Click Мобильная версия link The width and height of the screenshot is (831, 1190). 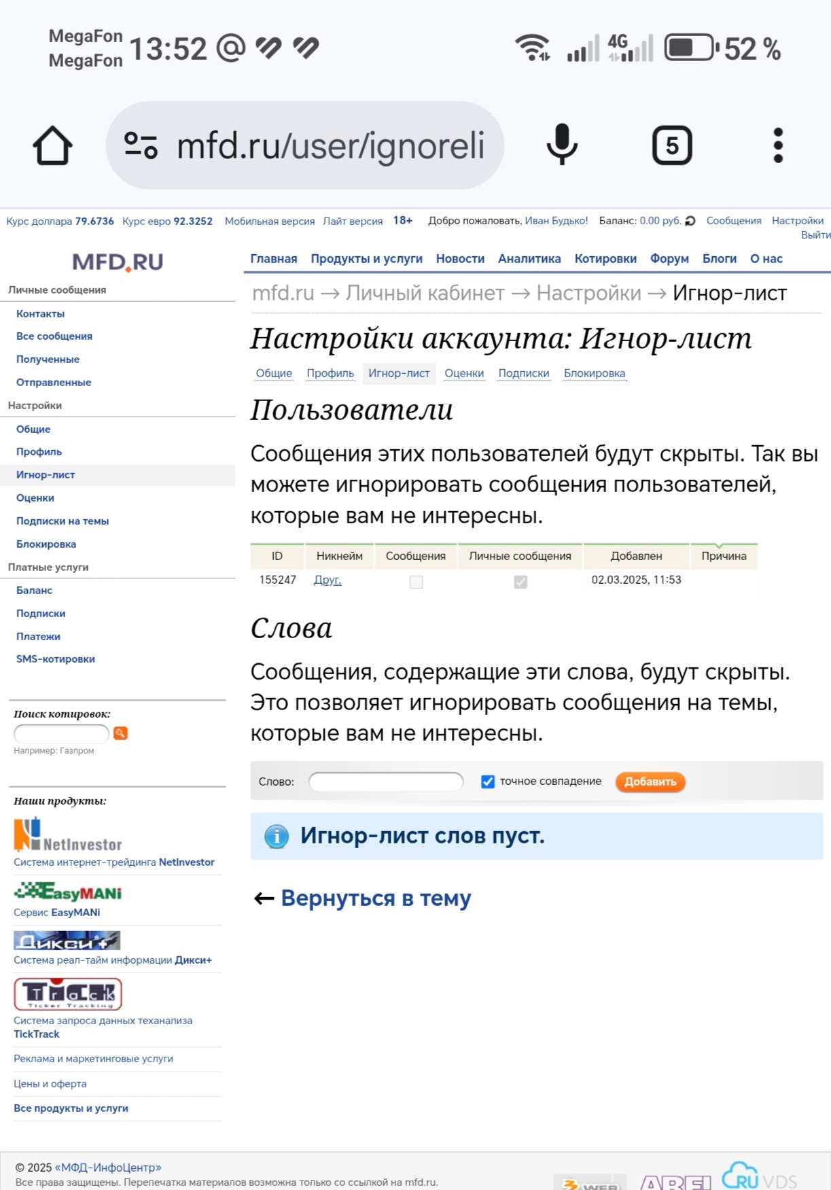(x=270, y=221)
